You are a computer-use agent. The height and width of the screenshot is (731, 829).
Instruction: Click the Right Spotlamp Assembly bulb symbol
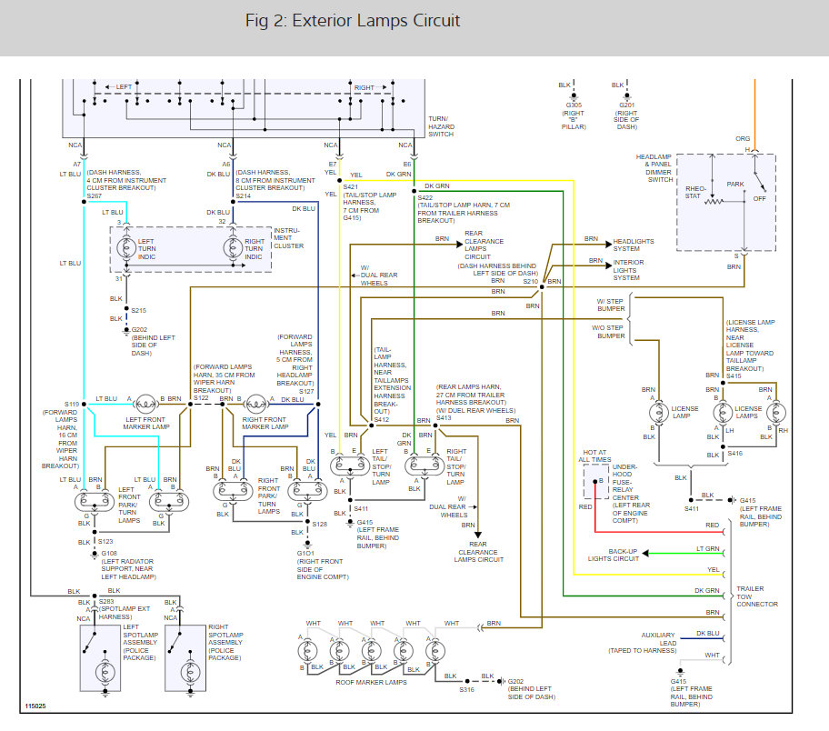tap(190, 672)
